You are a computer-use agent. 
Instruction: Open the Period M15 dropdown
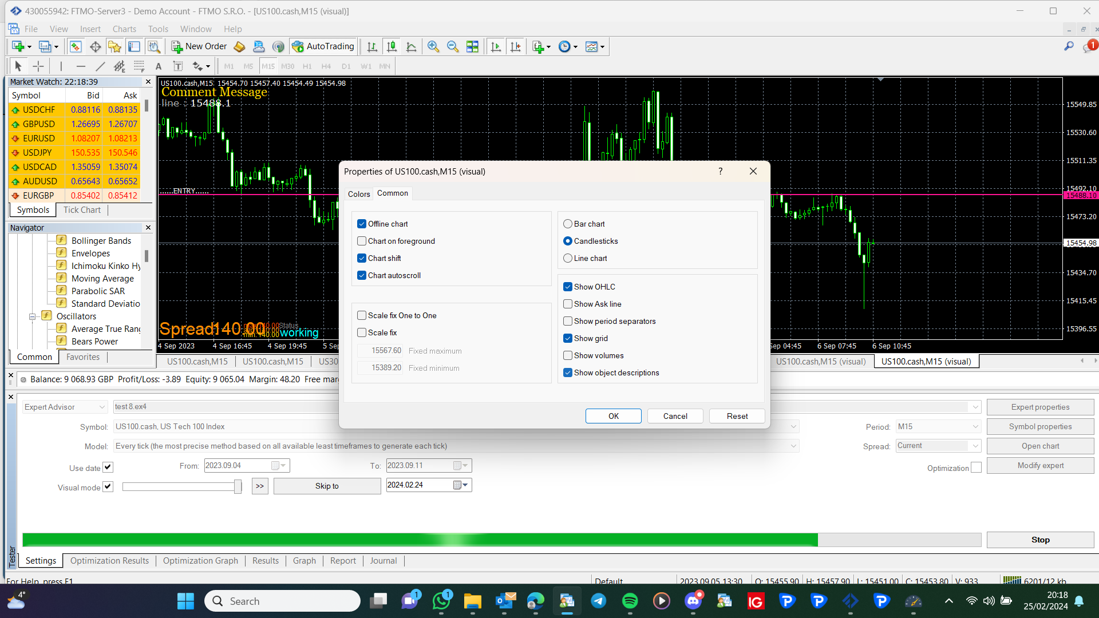(938, 426)
